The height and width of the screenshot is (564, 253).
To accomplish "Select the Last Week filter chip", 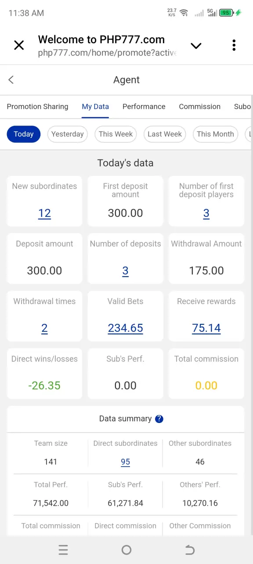I will 165,134.
